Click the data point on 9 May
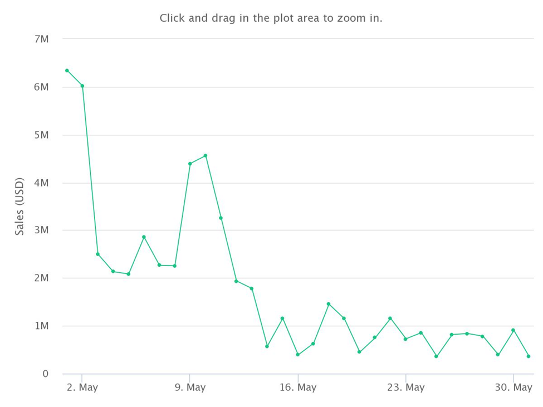 [190, 164]
